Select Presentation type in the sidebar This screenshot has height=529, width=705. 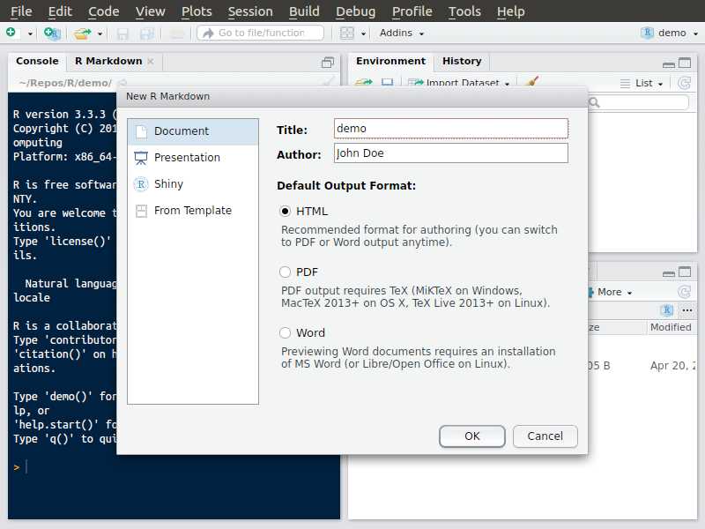click(x=187, y=158)
